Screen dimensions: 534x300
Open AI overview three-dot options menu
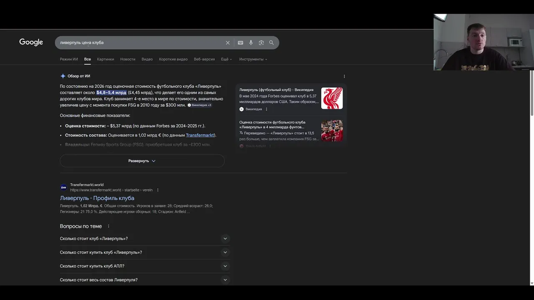344,76
